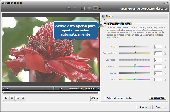The width and height of the screenshot is (170, 112).
Task: Mute audio with the speaker icon
Action: (93, 98)
